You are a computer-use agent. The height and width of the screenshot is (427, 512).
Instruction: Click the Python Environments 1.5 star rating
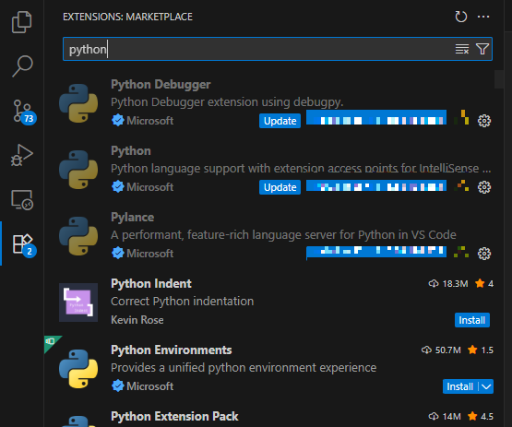pyautogui.click(x=481, y=350)
